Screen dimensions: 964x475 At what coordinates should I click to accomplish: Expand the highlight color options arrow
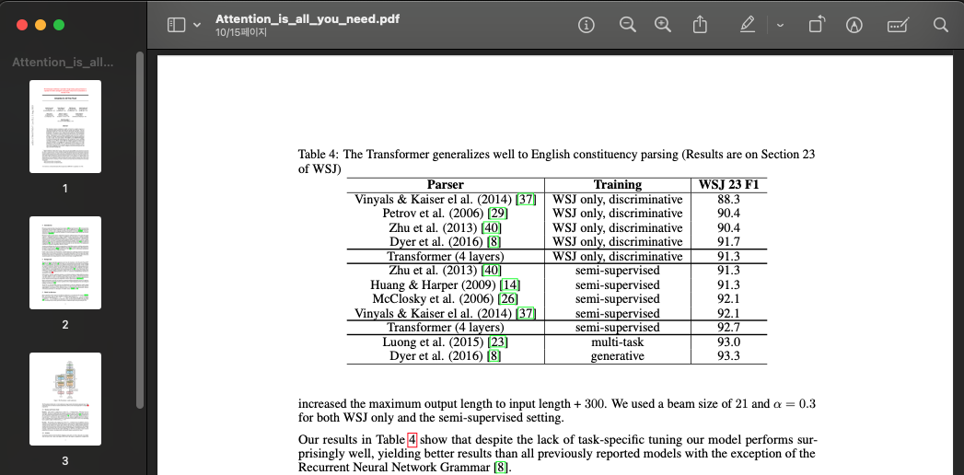[x=780, y=25]
